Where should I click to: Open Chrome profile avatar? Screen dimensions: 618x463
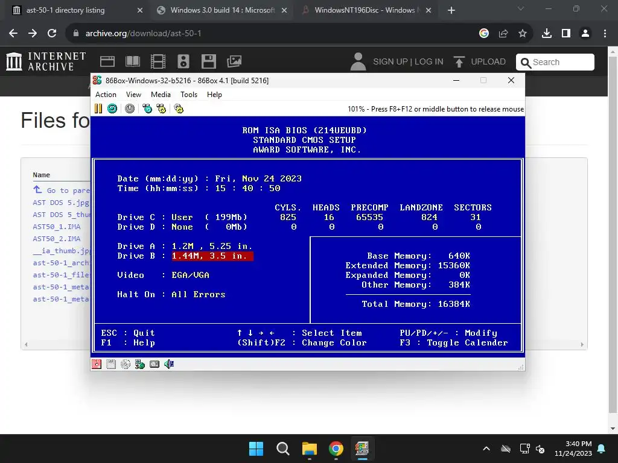coord(585,34)
